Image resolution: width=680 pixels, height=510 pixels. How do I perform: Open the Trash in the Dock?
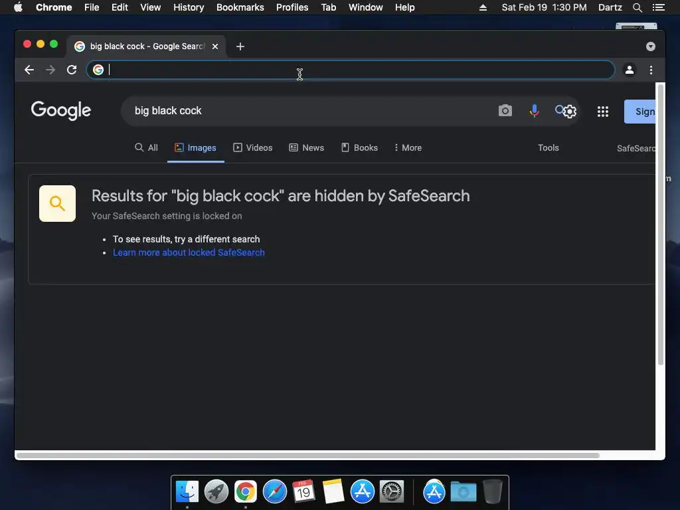click(493, 492)
